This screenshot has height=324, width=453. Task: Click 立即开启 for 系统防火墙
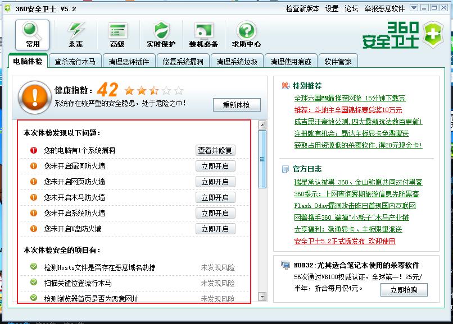point(215,214)
